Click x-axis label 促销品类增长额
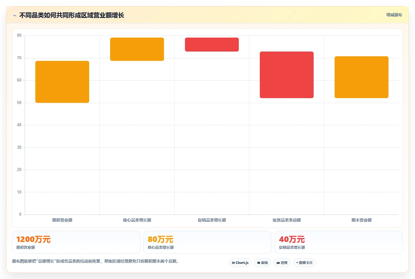The image size is (415, 279). coord(212,220)
